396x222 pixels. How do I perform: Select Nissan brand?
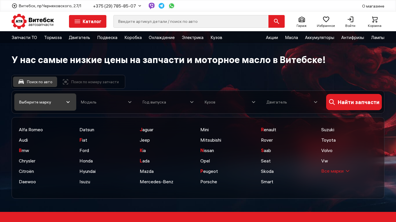click(x=207, y=151)
